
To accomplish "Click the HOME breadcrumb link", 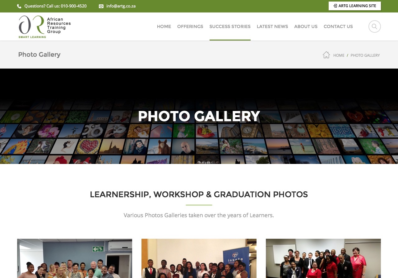I will (x=339, y=55).
